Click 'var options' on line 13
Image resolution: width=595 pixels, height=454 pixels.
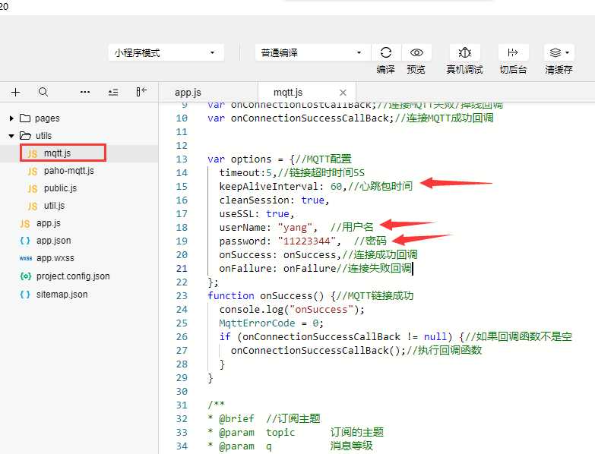pyautogui.click(x=239, y=159)
